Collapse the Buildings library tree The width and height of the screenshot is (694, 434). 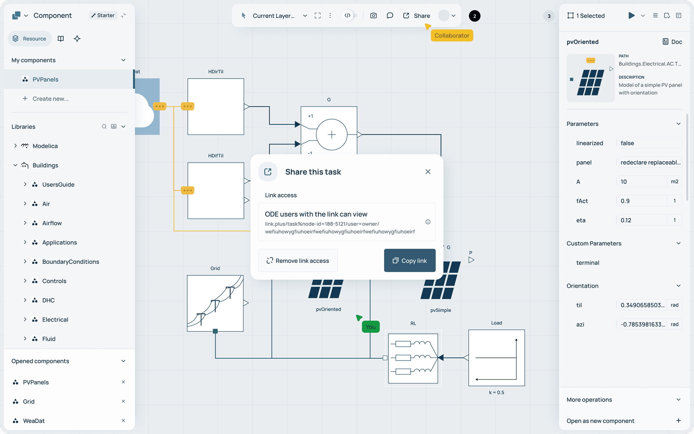(x=15, y=165)
